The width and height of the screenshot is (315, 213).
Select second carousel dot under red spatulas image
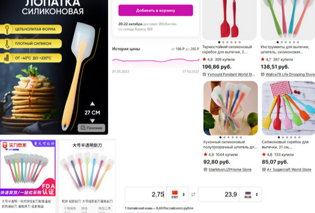223,42
